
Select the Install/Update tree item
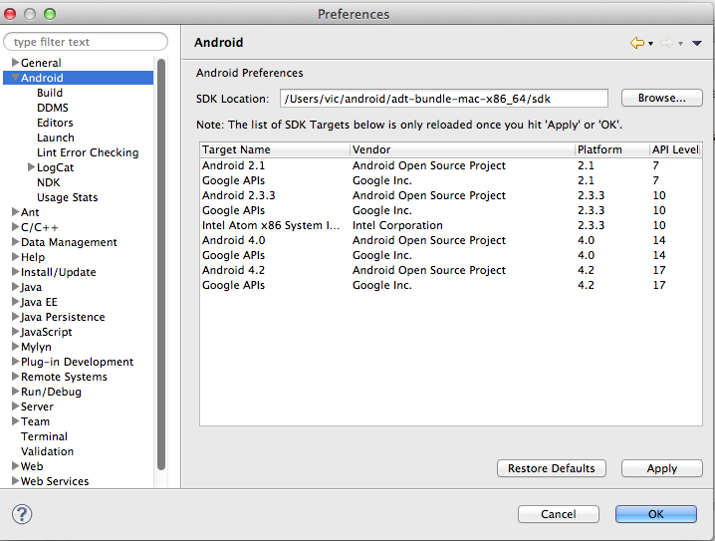coord(59,272)
